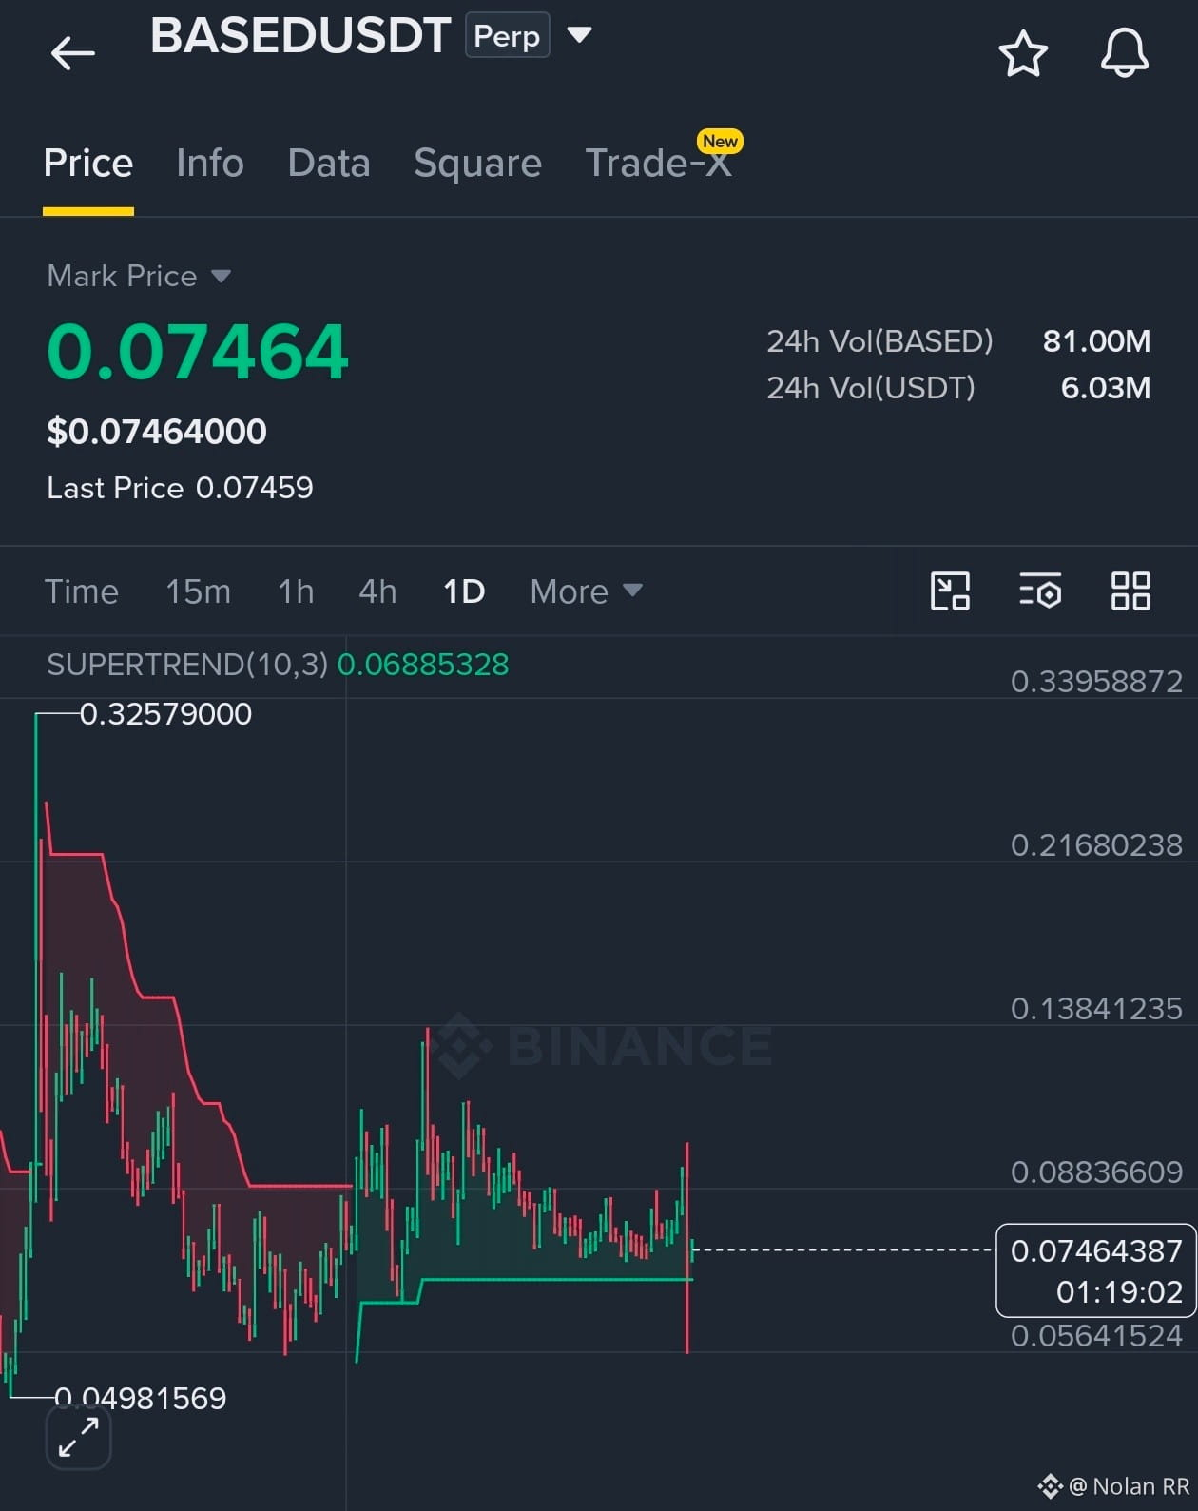
Task: Switch to the Info tab
Action: coord(210,164)
